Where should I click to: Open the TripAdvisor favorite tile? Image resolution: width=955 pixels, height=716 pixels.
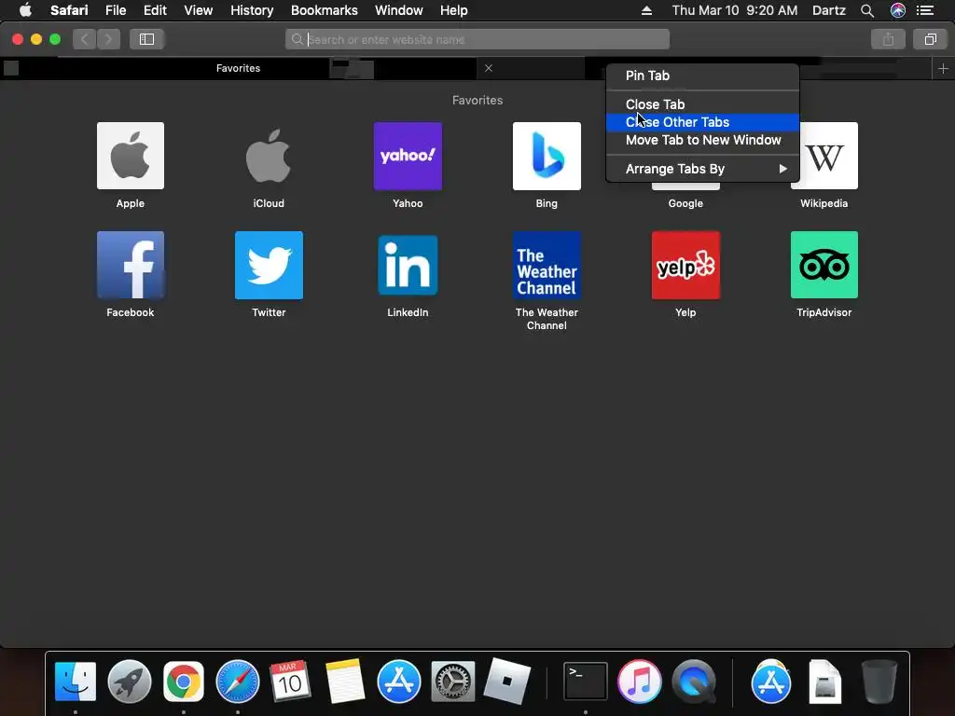(x=824, y=265)
